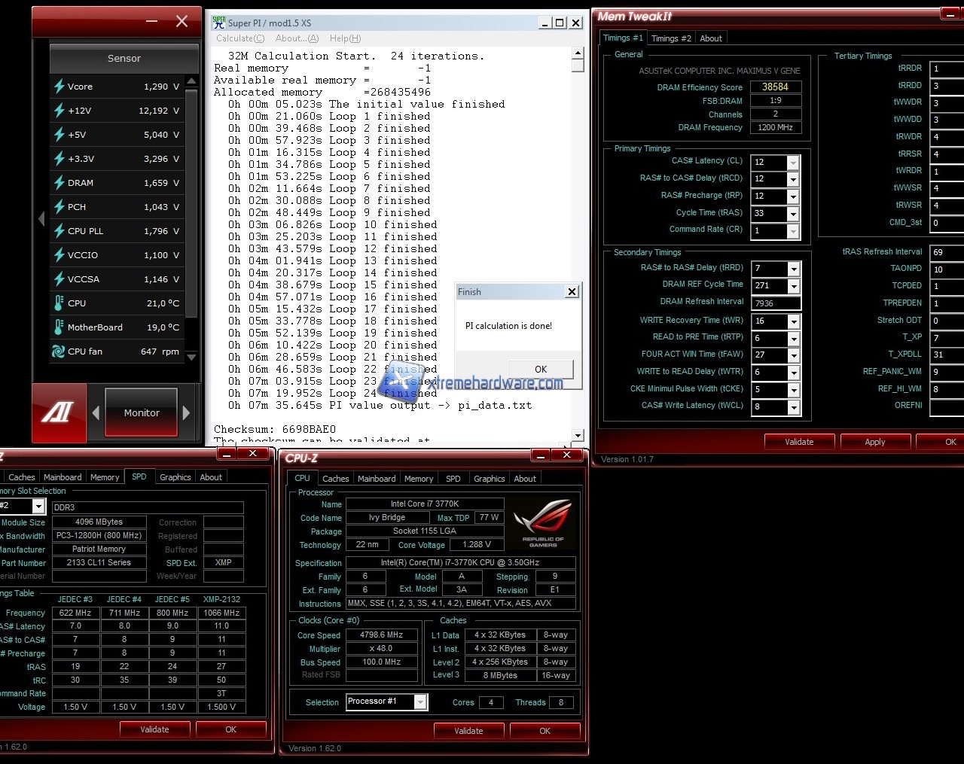Click the CPU fan spinner icon
The image size is (964, 764).
(58, 352)
